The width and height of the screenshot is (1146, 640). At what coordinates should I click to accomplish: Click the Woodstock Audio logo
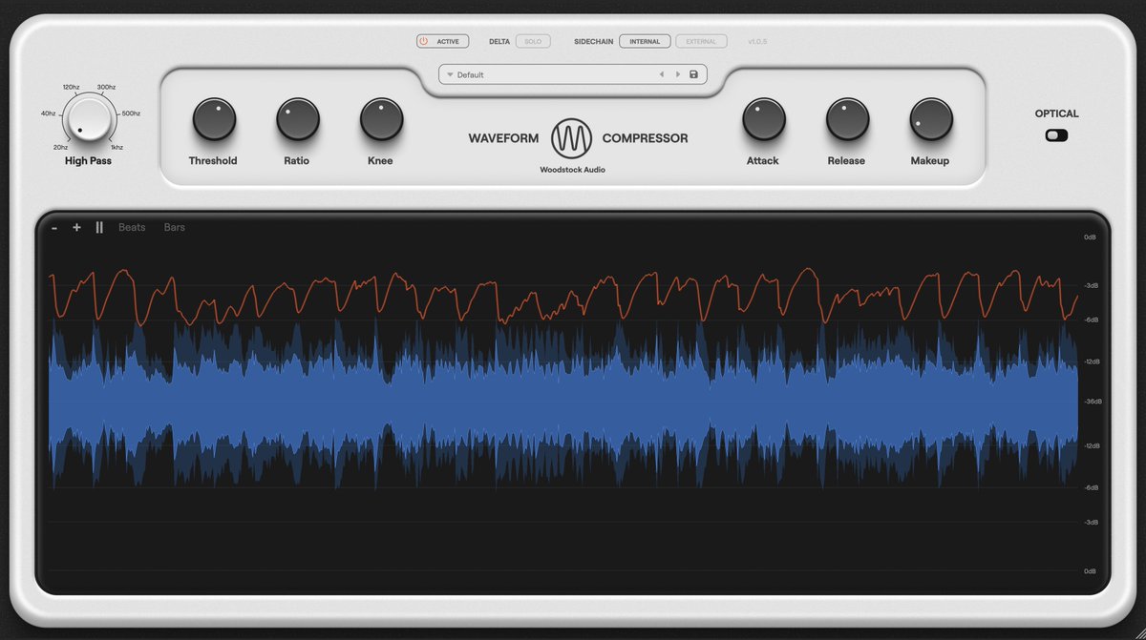coord(572,138)
